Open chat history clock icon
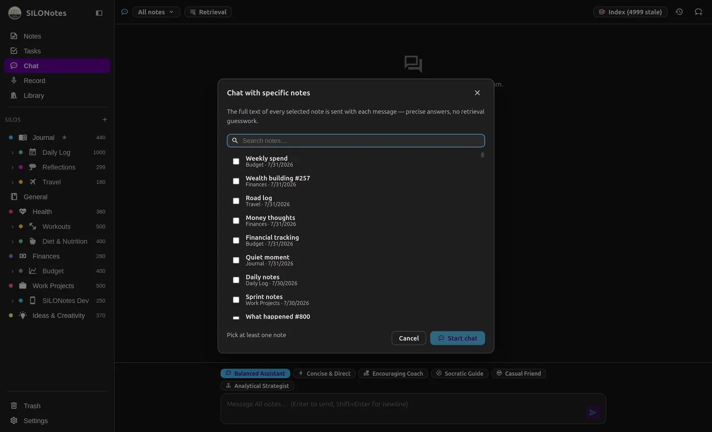 (x=679, y=12)
